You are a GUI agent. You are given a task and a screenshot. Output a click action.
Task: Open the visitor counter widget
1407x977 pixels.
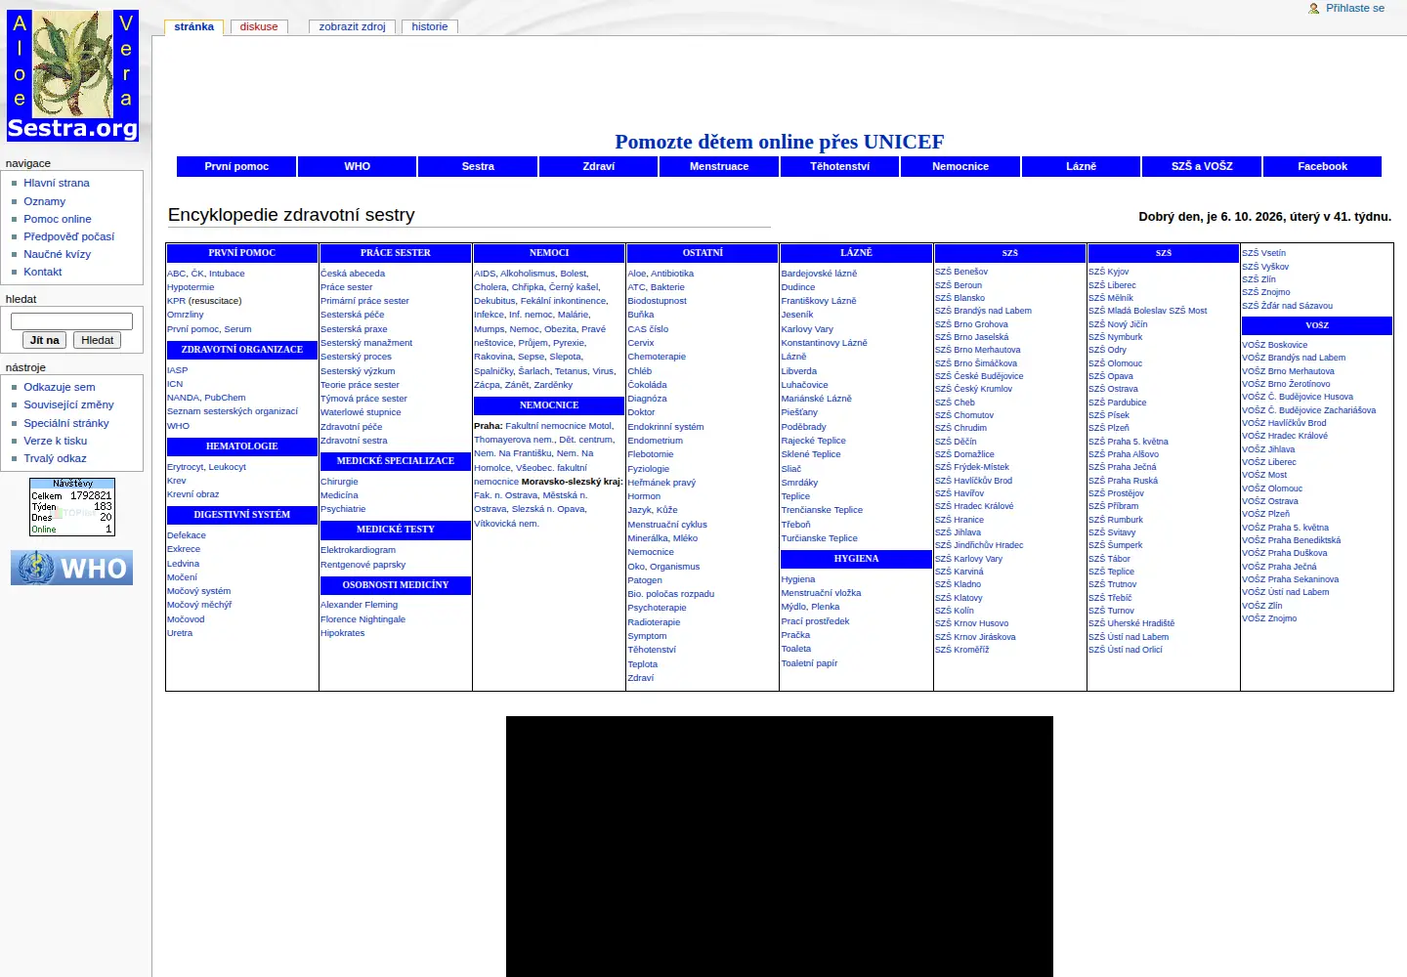72,506
